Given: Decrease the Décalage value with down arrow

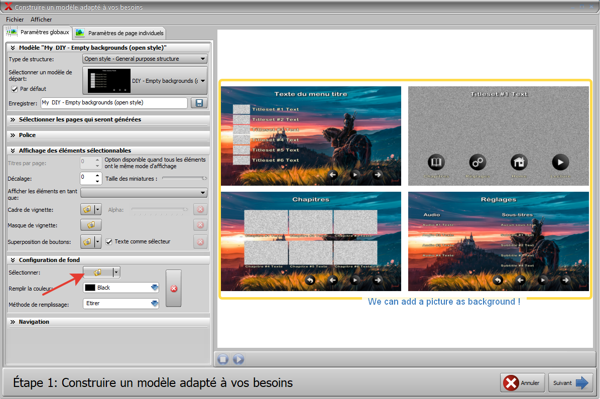Looking at the screenshot, I should [x=97, y=181].
